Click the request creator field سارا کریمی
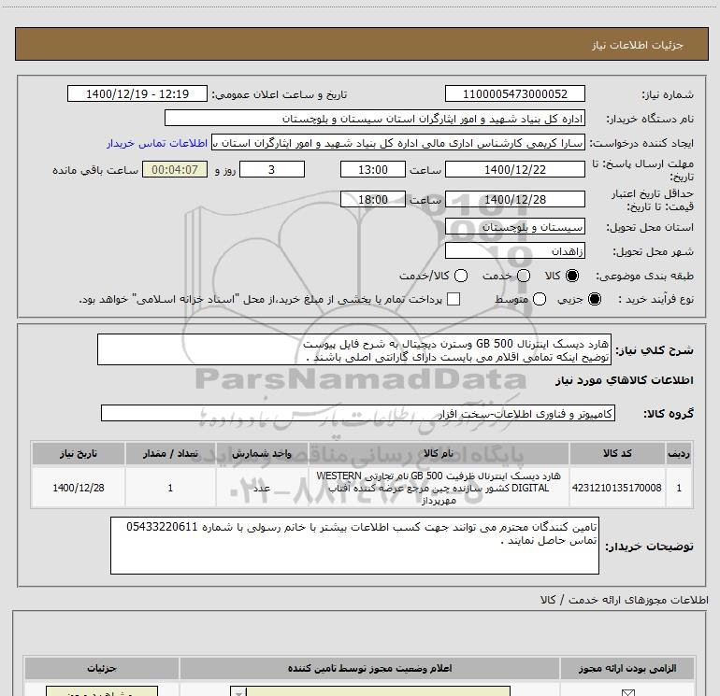The image size is (720, 696). (398, 143)
